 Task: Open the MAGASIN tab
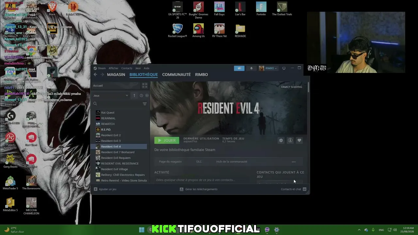[116, 74]
